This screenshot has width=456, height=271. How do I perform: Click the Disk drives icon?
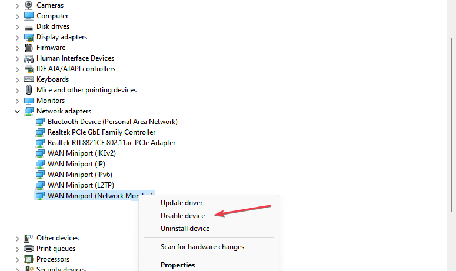(x=28, y=28)
